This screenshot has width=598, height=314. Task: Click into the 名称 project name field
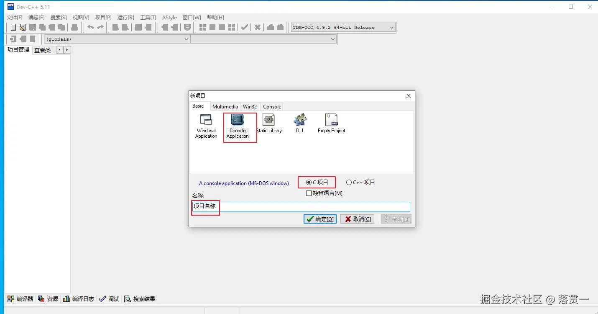pyautogui.click(x=301, y=206)
